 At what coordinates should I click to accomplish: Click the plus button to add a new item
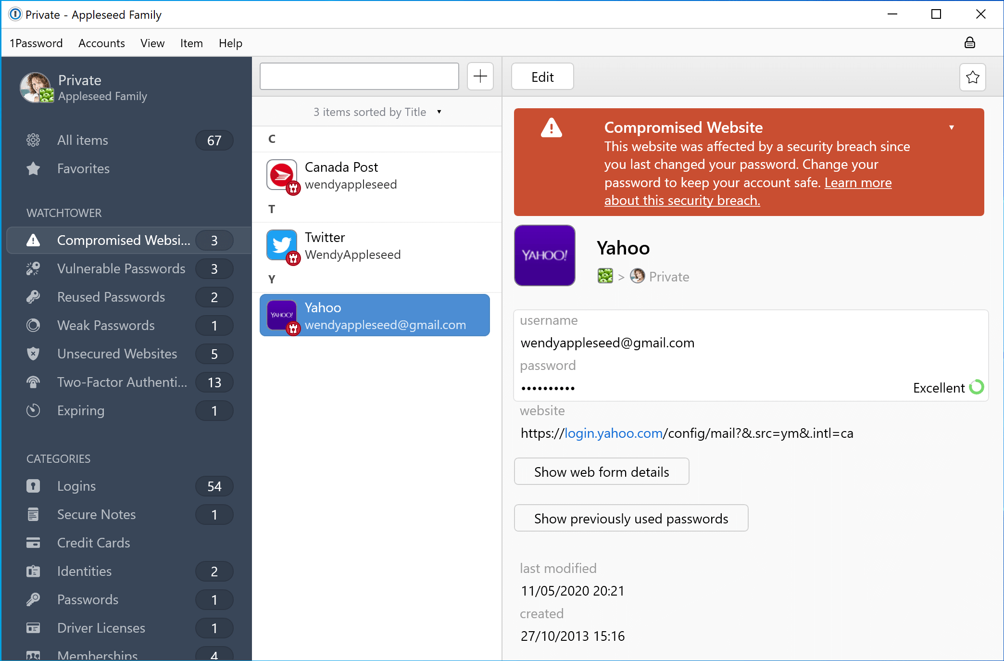(480, 76)
